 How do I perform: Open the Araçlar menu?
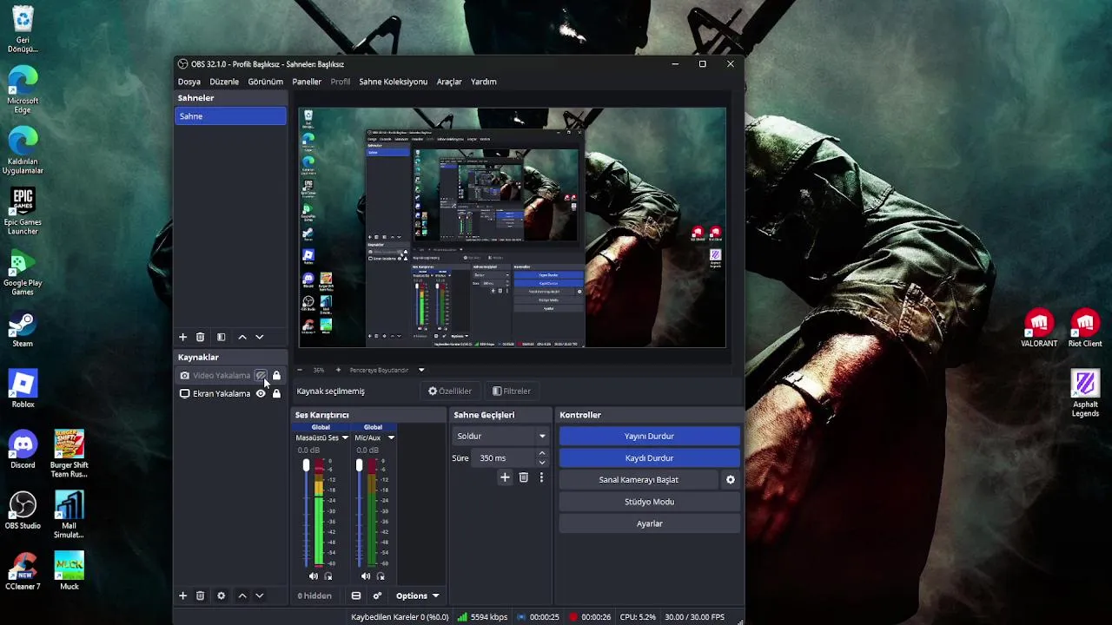449,82
